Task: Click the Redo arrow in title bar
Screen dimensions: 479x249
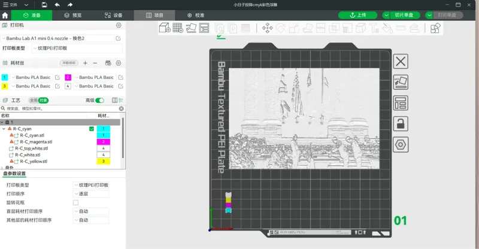Action: tap(70, 5)
